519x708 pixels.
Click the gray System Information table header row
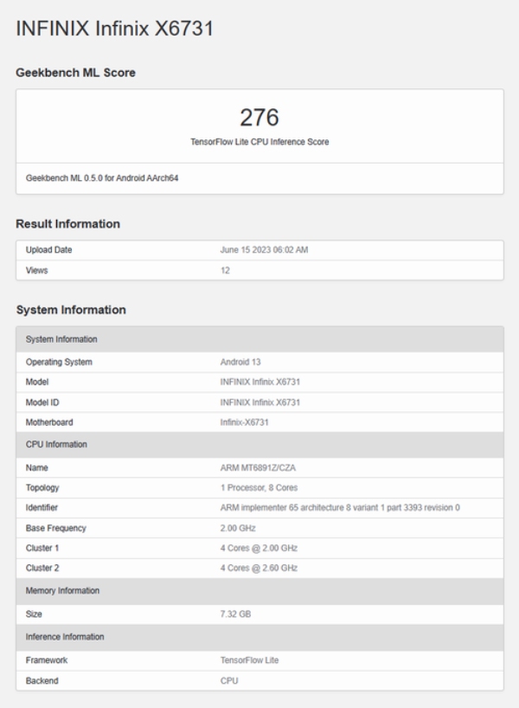coord(260,339)
